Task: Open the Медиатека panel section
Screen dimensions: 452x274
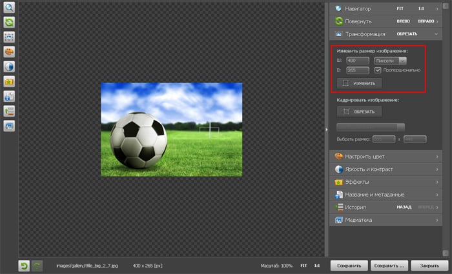Action: pos(387,220)
